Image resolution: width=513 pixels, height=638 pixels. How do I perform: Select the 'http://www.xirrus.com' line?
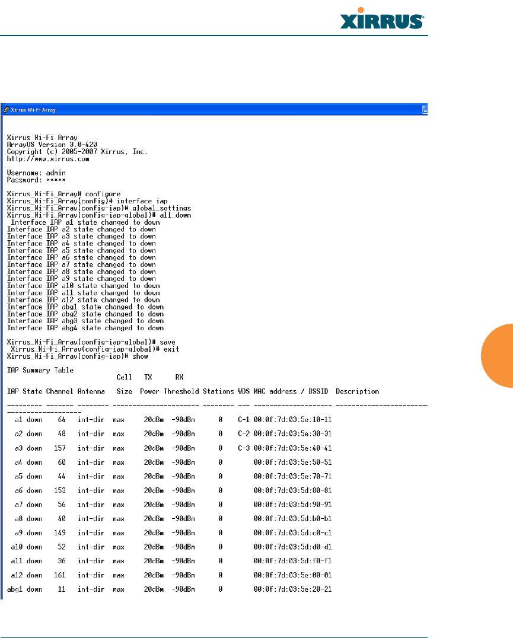click(x=48, y=159)
